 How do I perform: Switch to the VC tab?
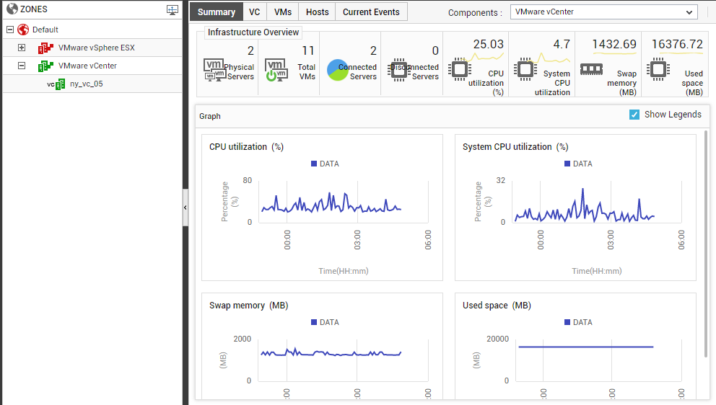255,12
